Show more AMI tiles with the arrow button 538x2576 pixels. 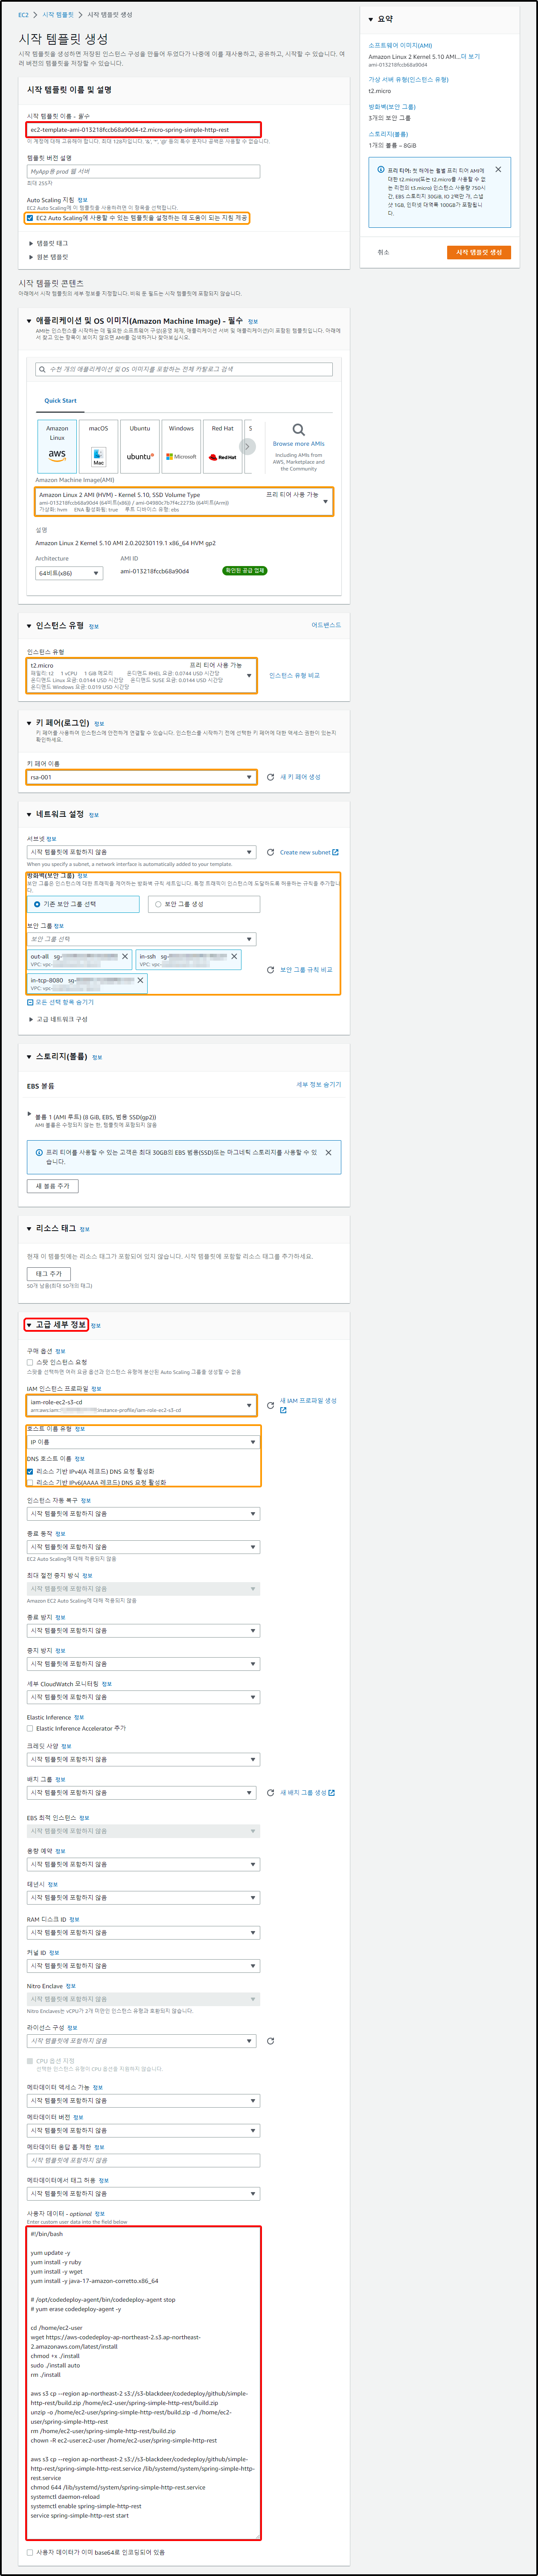pos(248,446)
